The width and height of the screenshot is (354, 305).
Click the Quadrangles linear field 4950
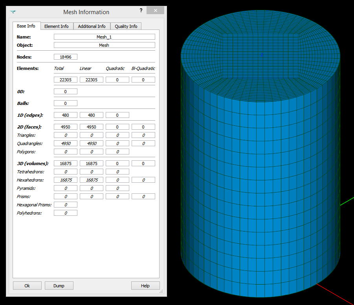tap(91, 143)
